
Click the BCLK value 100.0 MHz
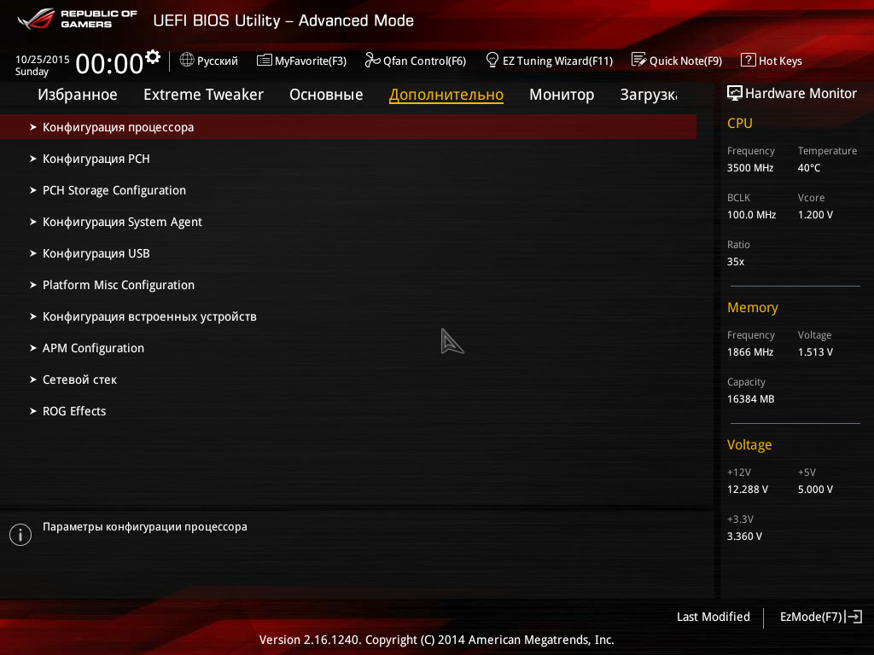(x=751, y=214)
